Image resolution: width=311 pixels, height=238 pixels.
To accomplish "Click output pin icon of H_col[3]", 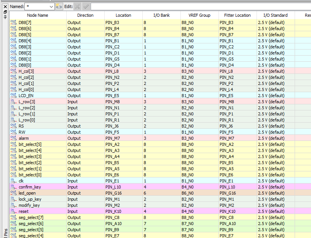I will pyautogui.click(x=13, y=71).
